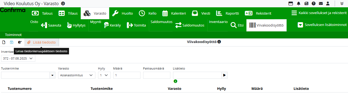Click the info icon beside Viivakoodisyöttö heading

point(219,42)
